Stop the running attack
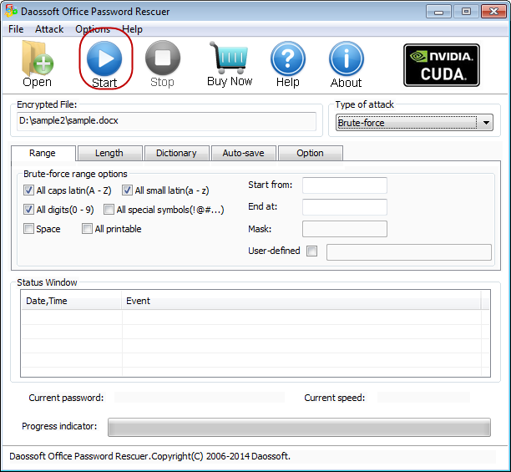The width and height of the screenshot is (511, 472). click(x=162, y=63)
